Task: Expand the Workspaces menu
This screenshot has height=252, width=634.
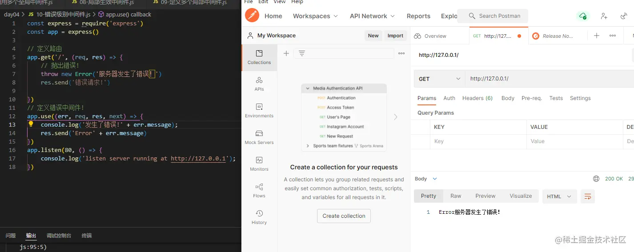Action: tap(315, 16)
